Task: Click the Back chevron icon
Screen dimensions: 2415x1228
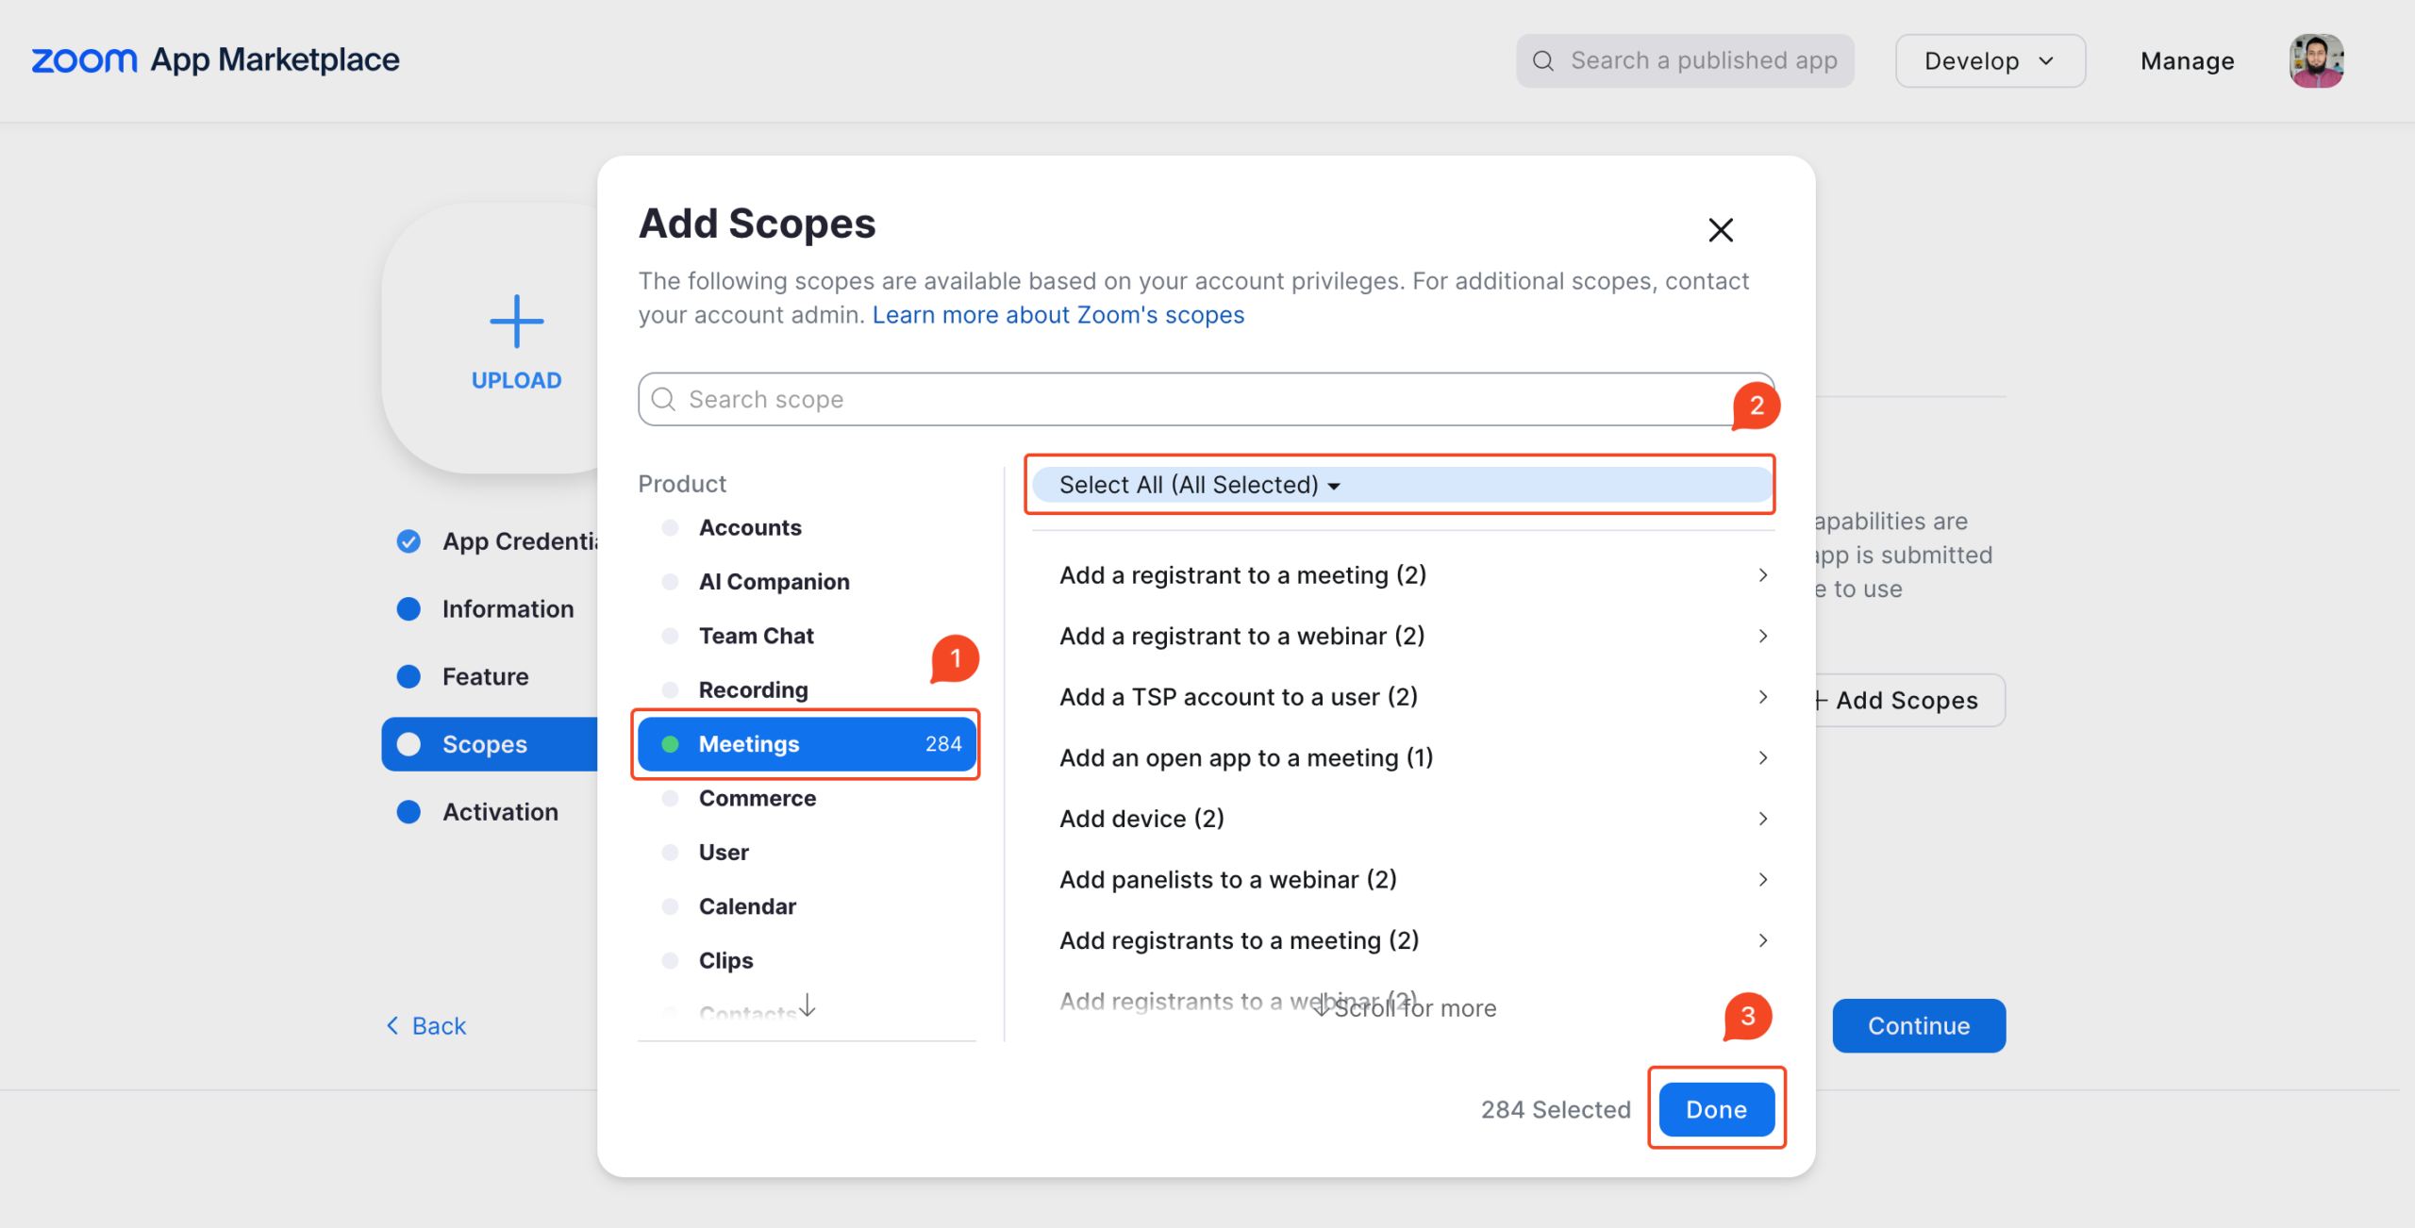Action: pos(392,1025)
